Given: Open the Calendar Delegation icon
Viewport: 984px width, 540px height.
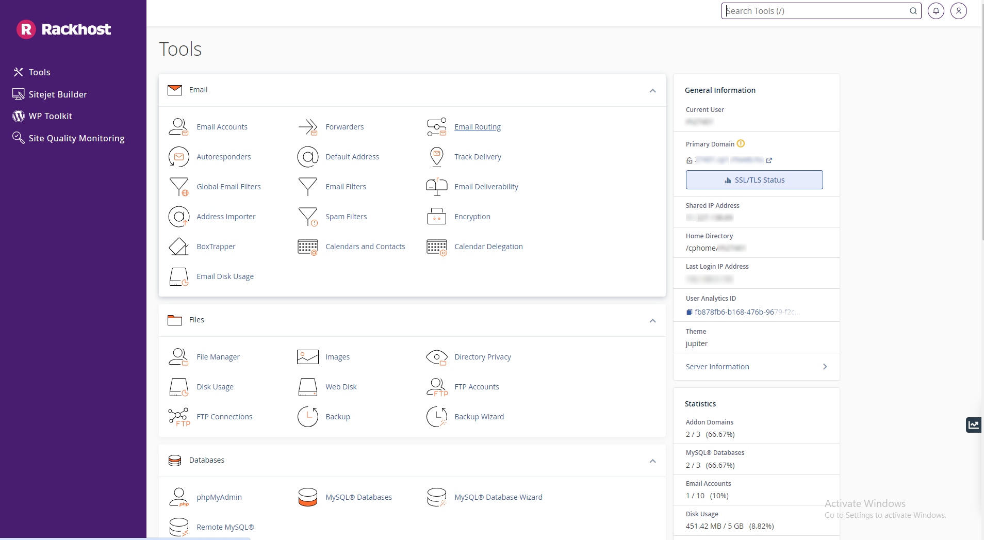Looking at the screenshot, I should coord(437,247).
